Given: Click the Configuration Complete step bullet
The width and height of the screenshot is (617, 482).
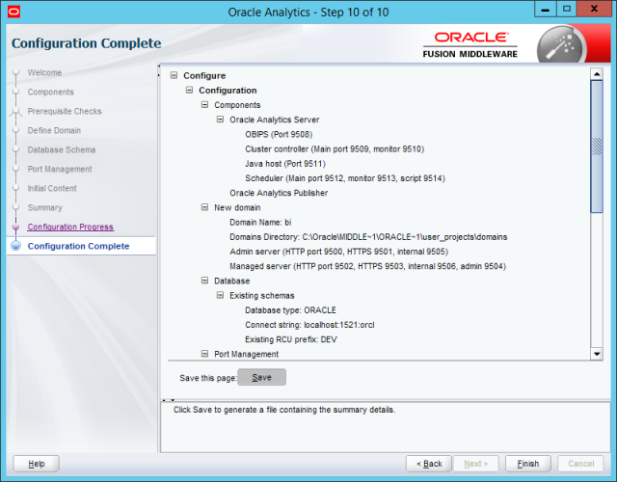Looking at the screenshot, I should point(15,246).
